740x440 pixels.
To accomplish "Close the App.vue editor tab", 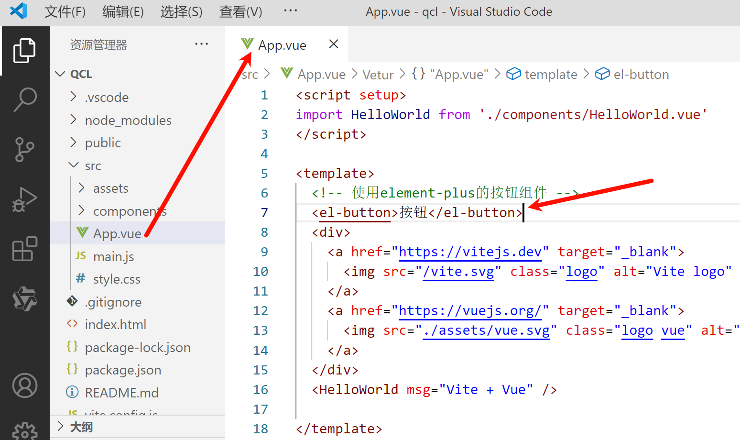I will (334, 44).
